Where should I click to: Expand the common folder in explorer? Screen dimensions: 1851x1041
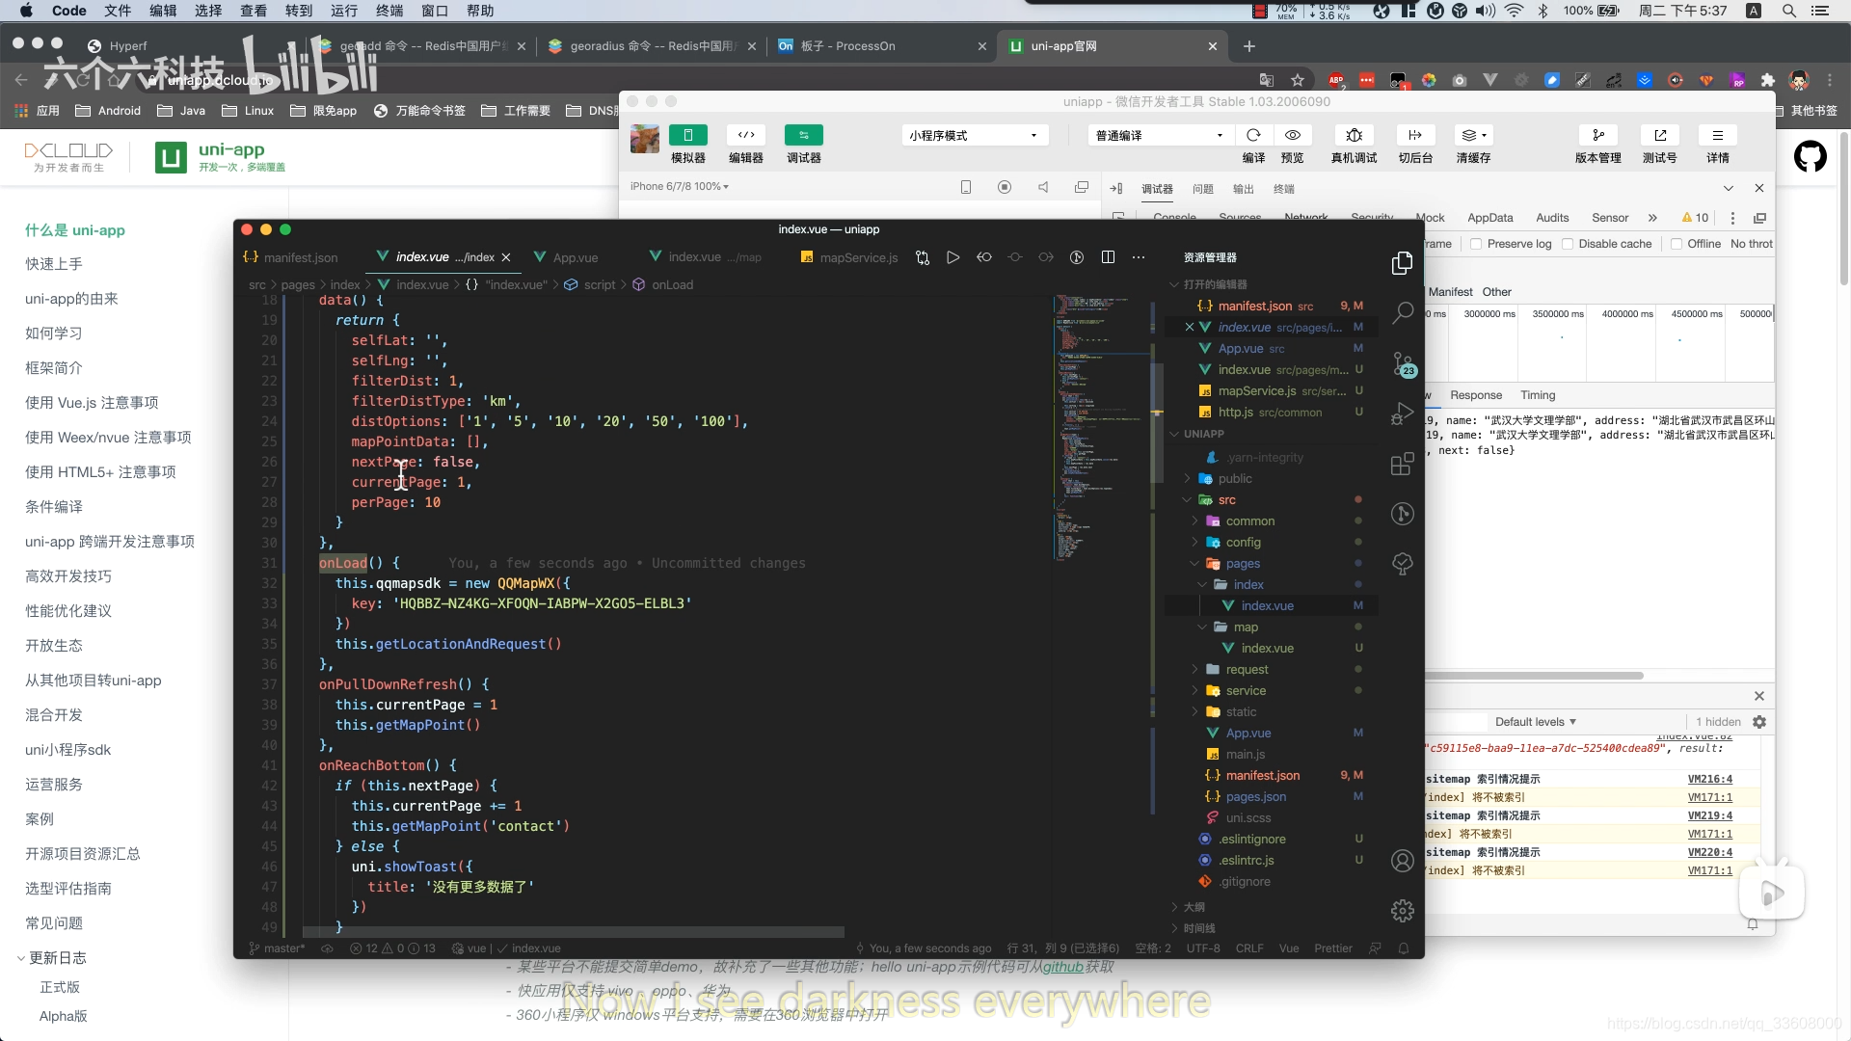1249,521
